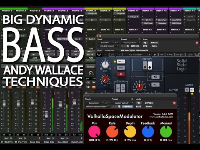Screen dimensions: 200x150
Task: Toggle phase invert red button on SSL channel
Action: coord(120,75)
